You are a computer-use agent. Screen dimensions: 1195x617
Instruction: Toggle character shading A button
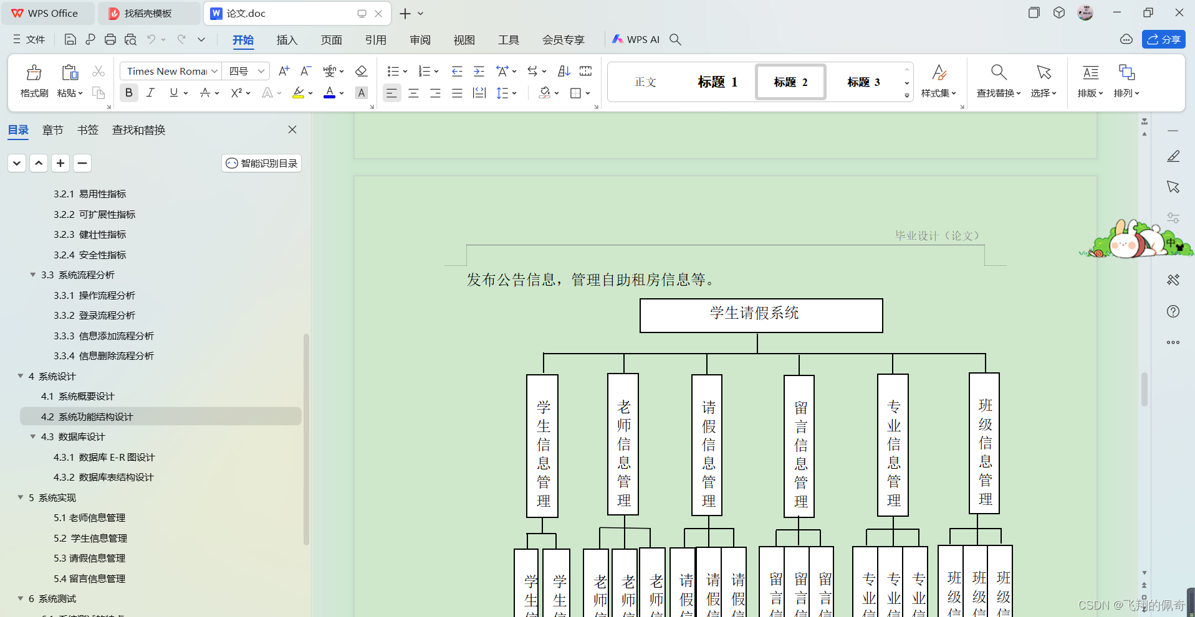(361, 93)
